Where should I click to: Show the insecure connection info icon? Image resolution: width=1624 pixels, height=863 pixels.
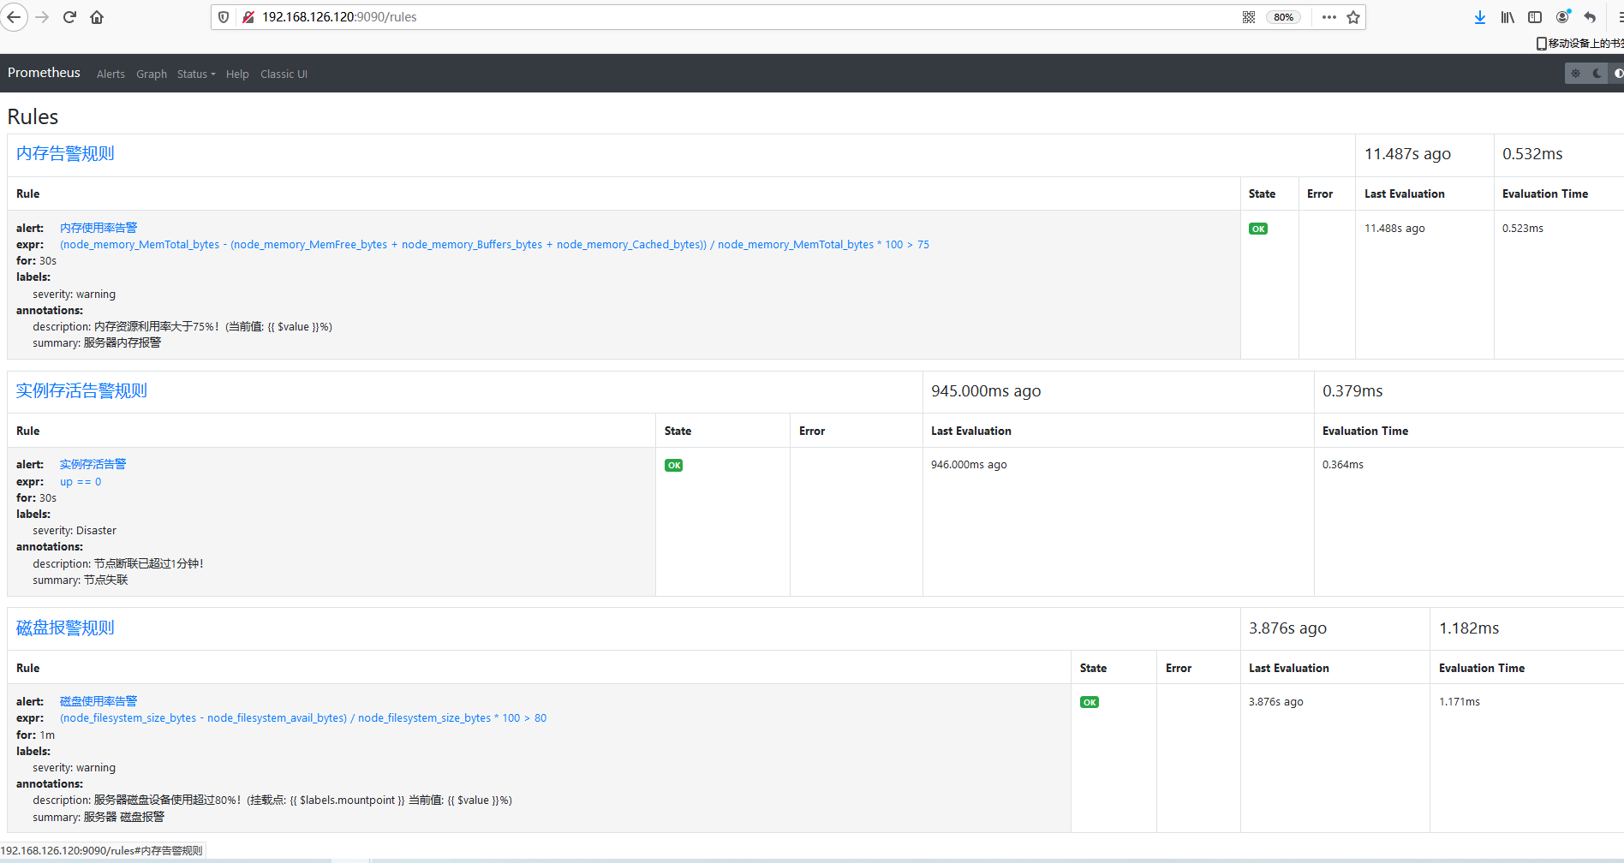248,17
